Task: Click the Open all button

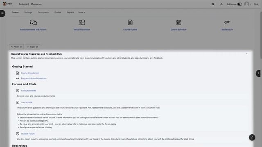Action: click(x=16, y=47)
